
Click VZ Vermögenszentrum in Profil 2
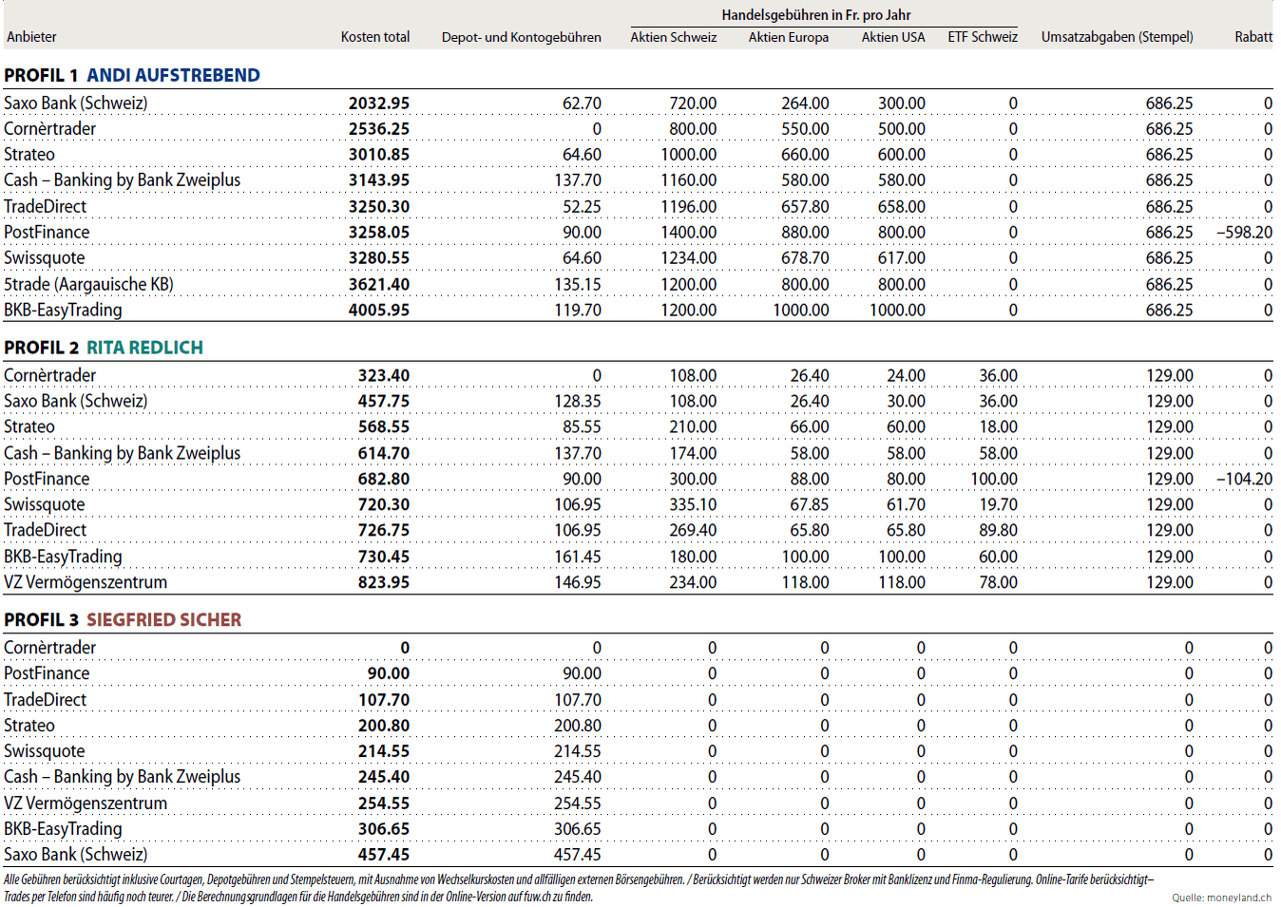pos(86,583)
